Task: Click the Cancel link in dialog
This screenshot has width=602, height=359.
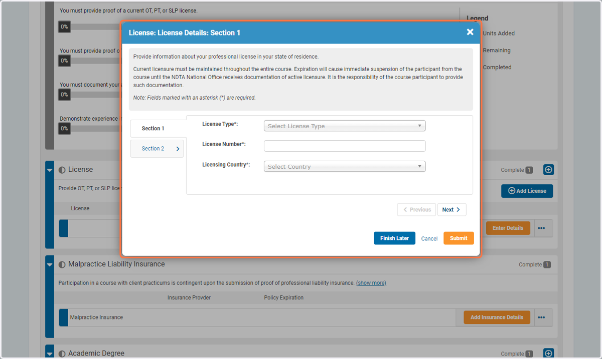Action: click(x=429, y=239)
